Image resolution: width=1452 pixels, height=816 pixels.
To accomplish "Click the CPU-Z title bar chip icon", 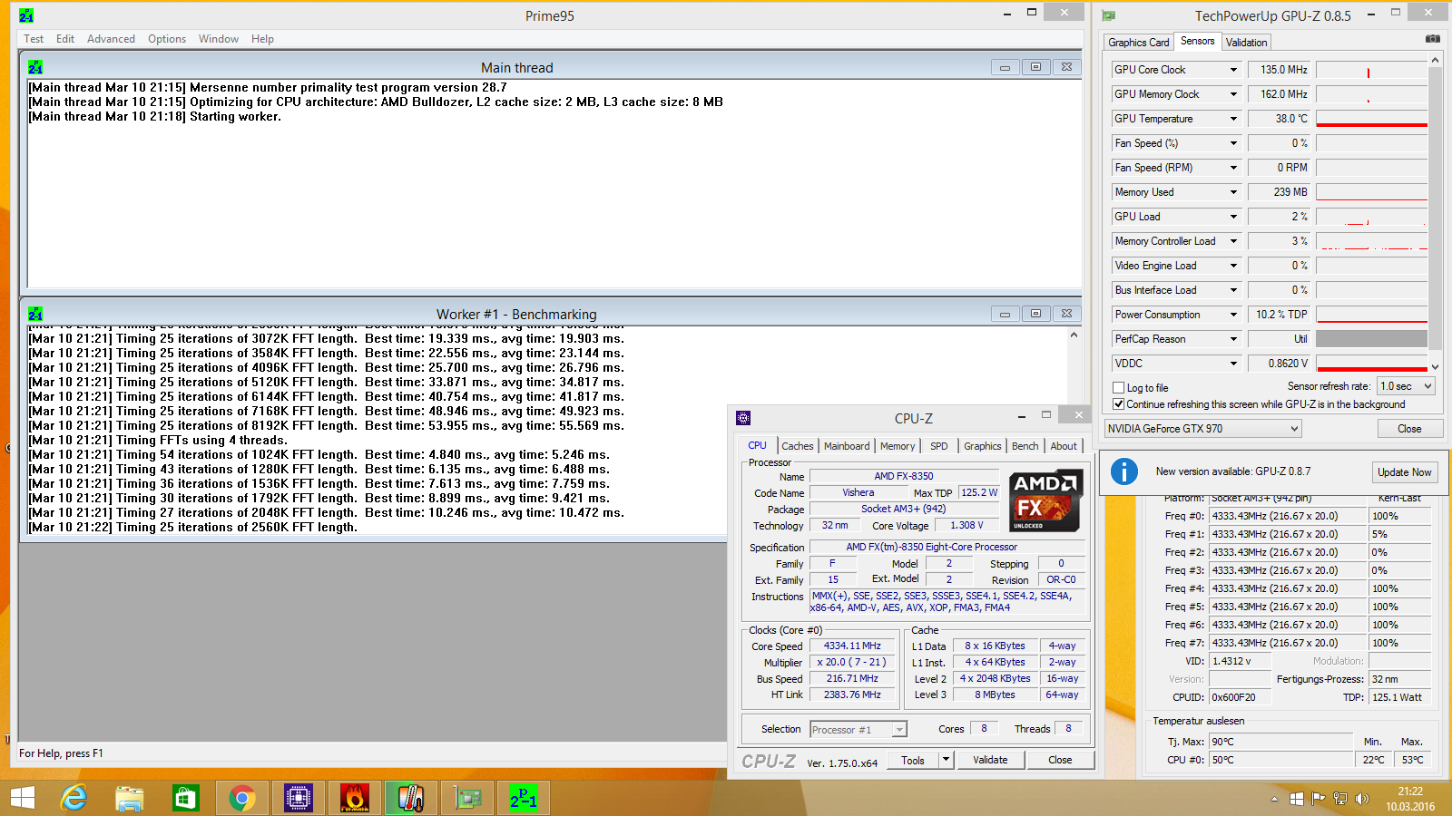I will click(x=743, y=418).
